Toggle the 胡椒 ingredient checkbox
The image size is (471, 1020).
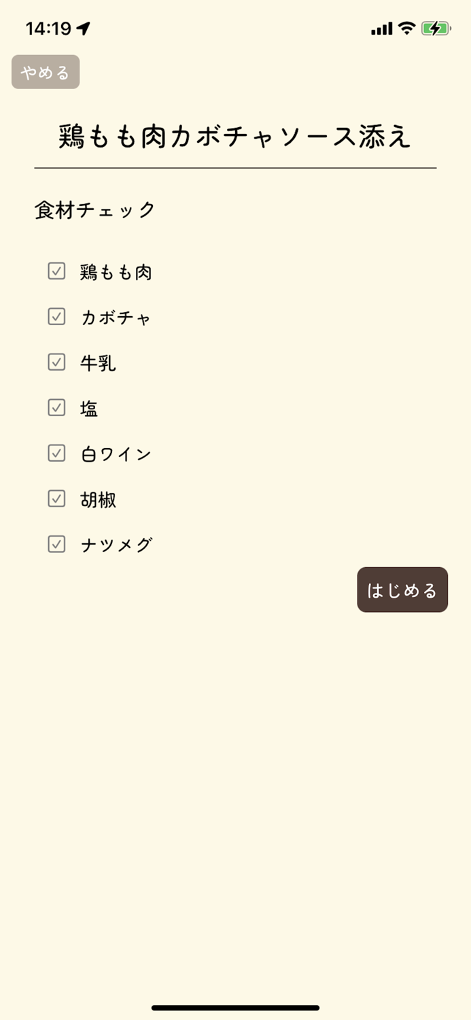click(x=56, y=498)
